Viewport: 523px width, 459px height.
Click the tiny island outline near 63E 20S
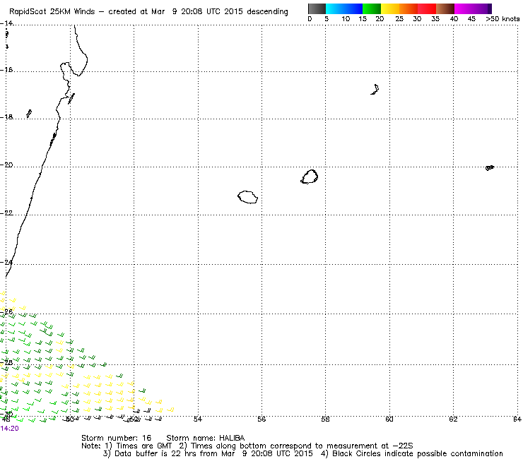click(490, 167)
